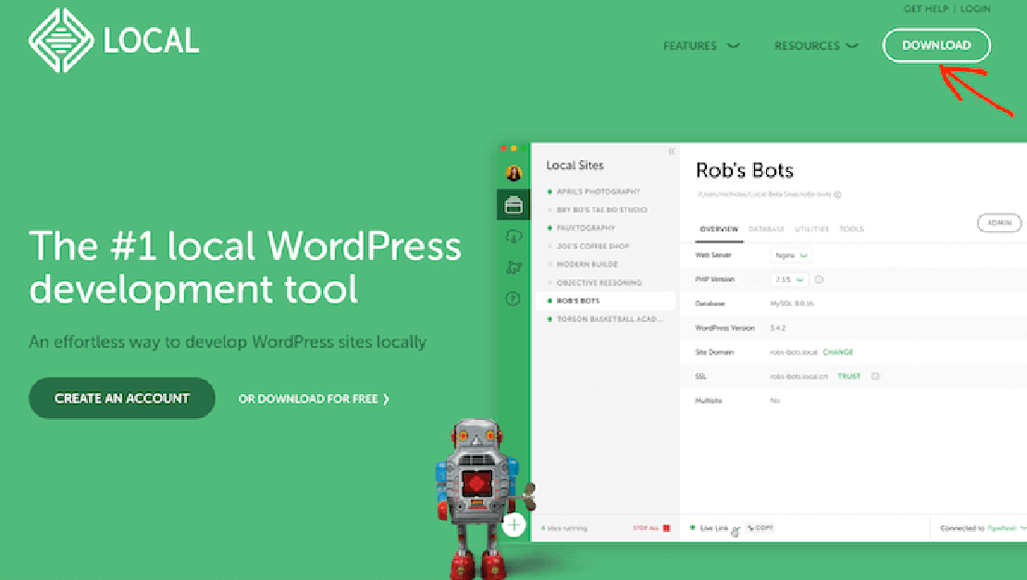Image resolution: width=1027 pixels, height=580 pixels.
Task: Open the PHP Version dropdown
Action: pyautogui.click(x=788, y=279)
